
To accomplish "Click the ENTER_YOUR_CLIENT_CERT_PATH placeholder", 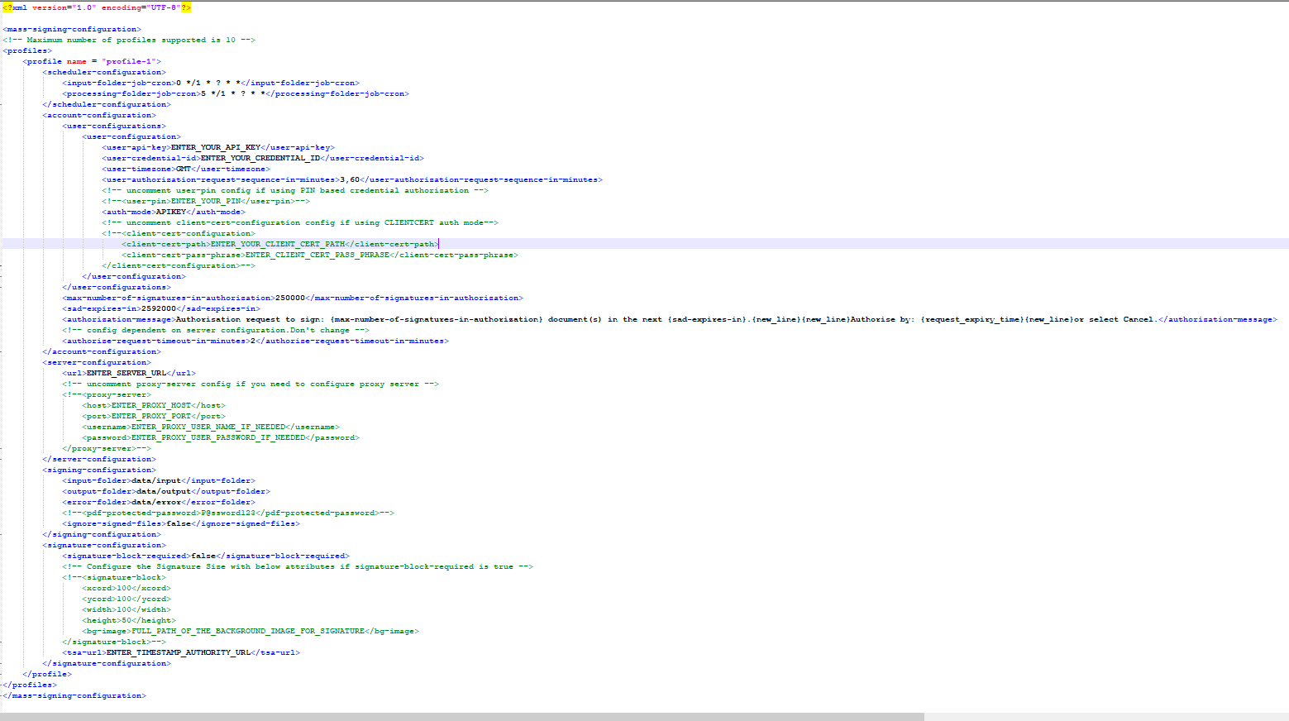I will (x=278, y=244).
